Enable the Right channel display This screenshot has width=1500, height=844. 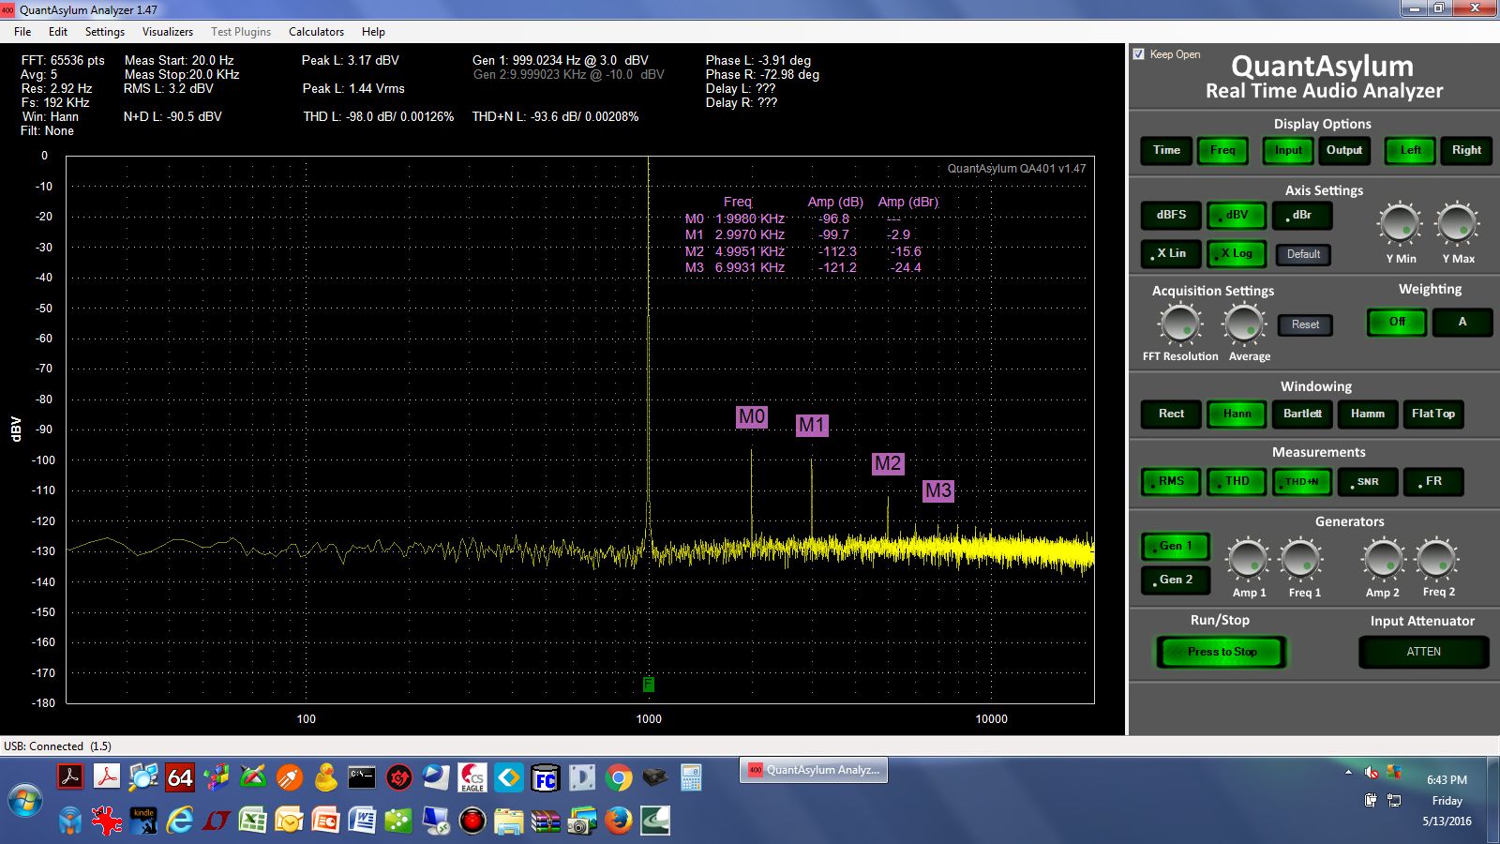pyautogui.click(x=1466, y=150)
